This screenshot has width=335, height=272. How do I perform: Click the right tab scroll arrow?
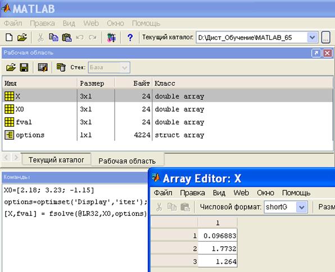coord(16,158)
